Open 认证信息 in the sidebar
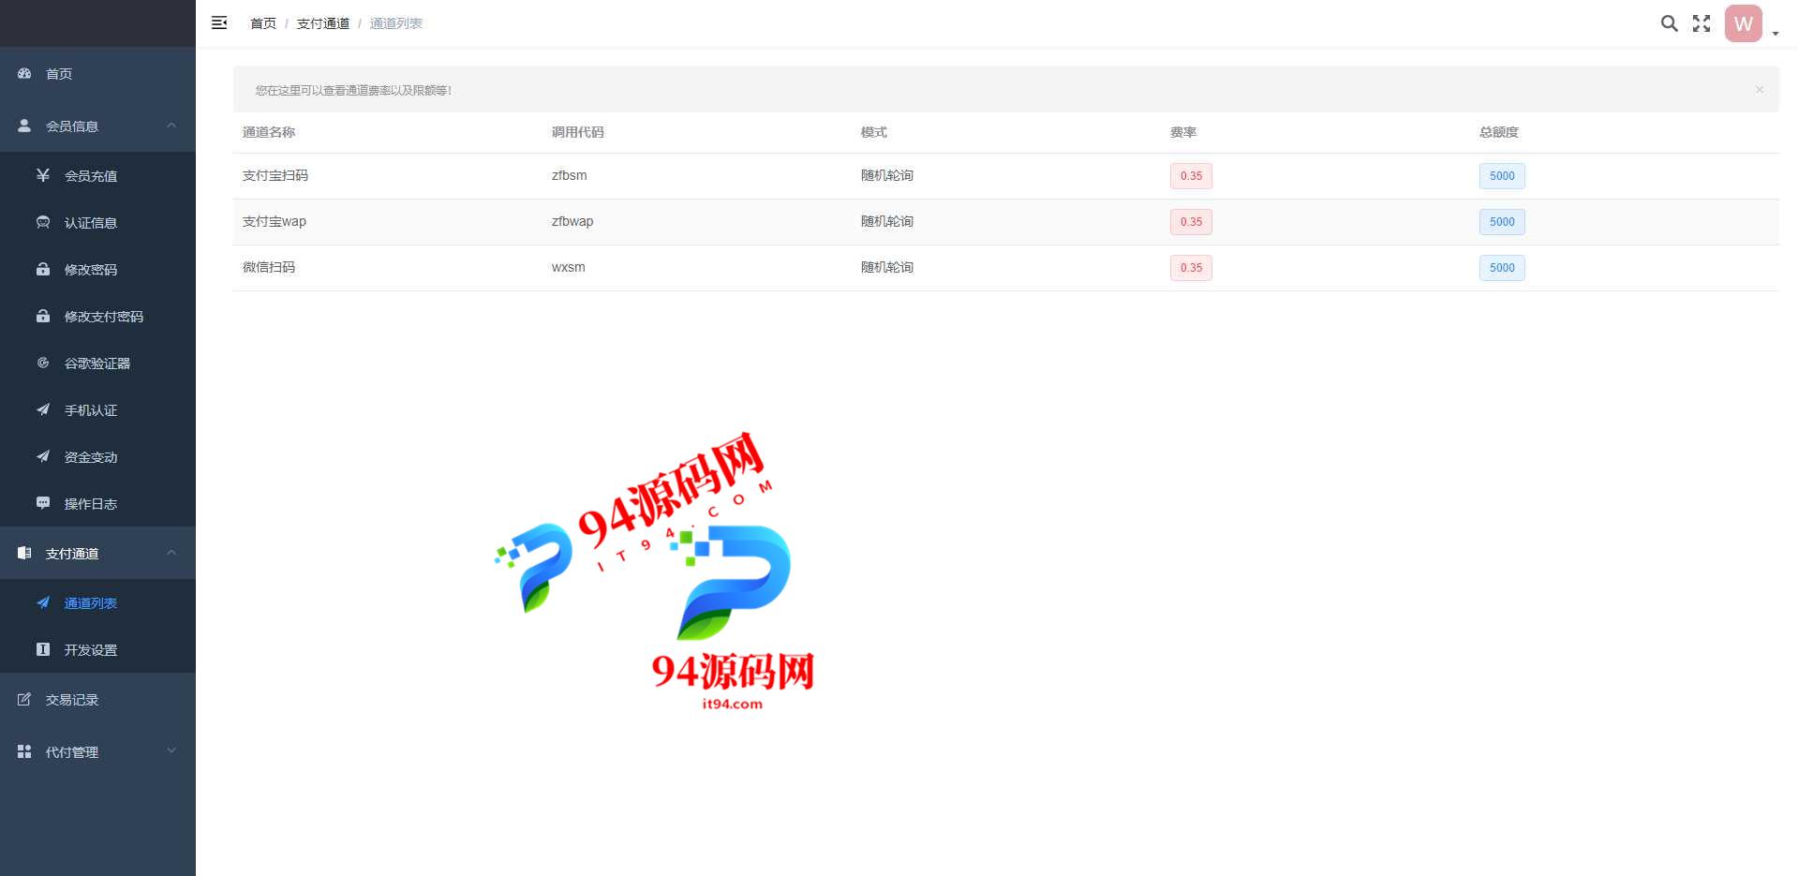 click(97, 222)
